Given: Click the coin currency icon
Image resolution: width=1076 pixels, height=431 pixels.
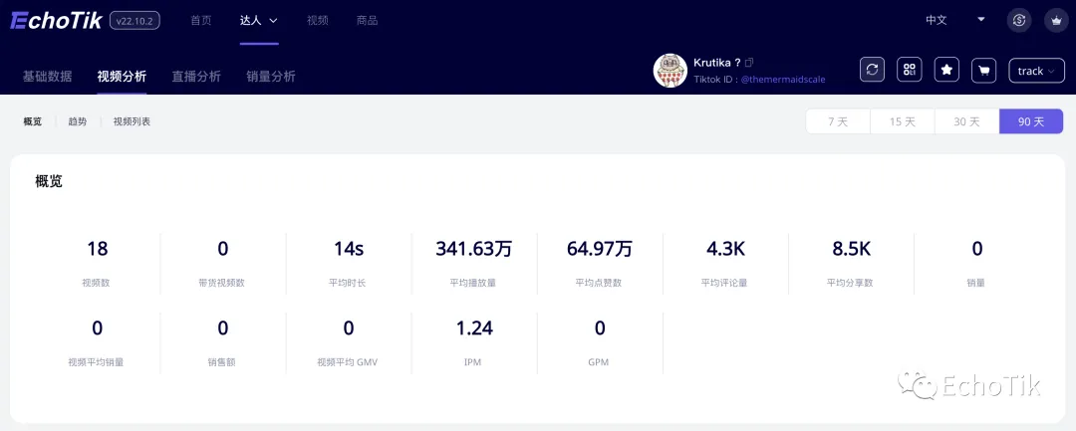Looking at the screenshot, I should pos(1019,20).
